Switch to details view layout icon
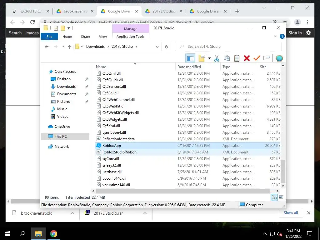Viewport: 320px width, 240px height. (274, 197)
